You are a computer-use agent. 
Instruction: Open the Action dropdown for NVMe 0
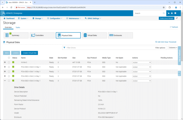pos(142,62)
